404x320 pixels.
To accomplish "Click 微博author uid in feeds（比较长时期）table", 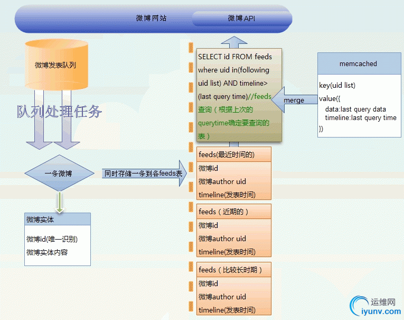I will (222, 297).
